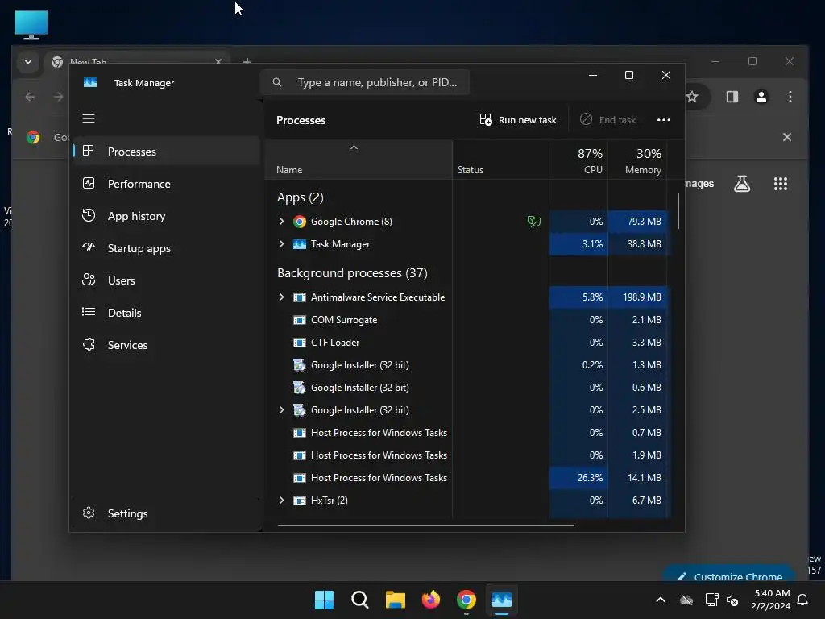825x619 pixels.
Task: Select the Google Chrome process icon
Action: (x=300, y=222)
